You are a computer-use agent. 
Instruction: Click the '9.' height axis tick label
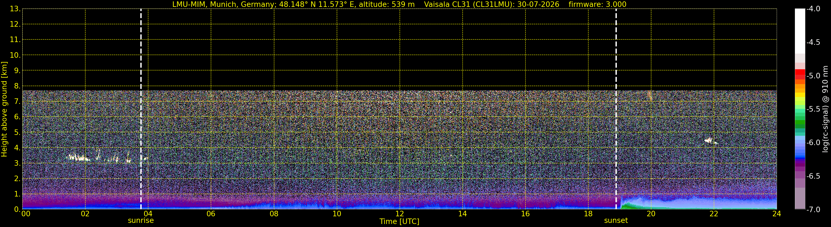(17, 71)
